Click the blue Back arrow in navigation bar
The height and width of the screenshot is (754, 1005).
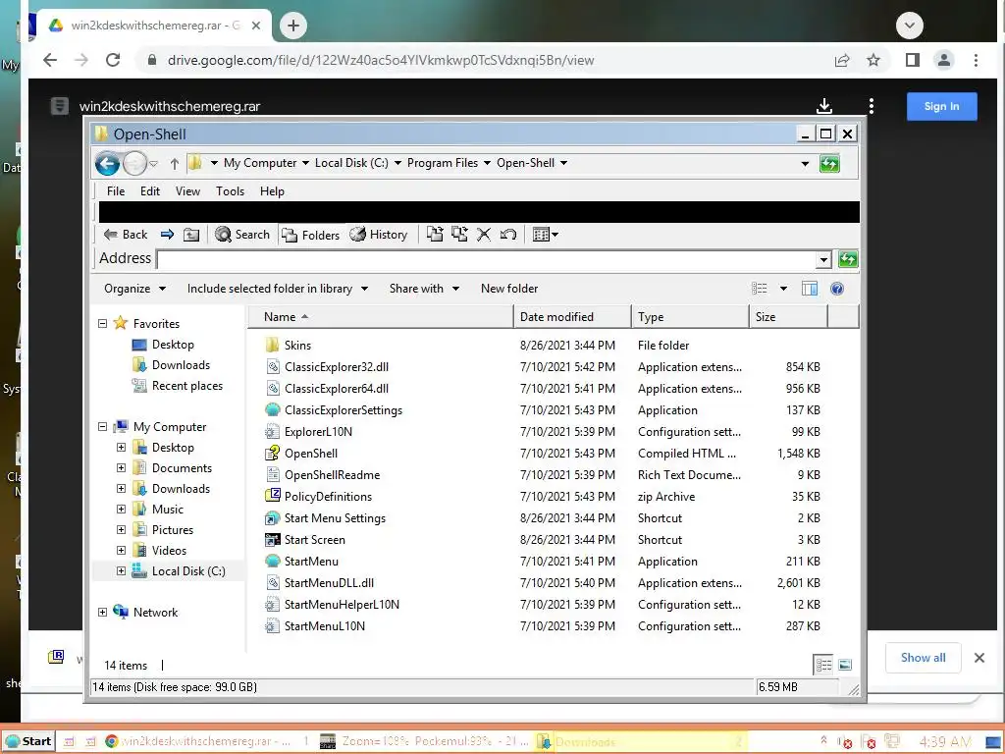click(x=107, y=164)
